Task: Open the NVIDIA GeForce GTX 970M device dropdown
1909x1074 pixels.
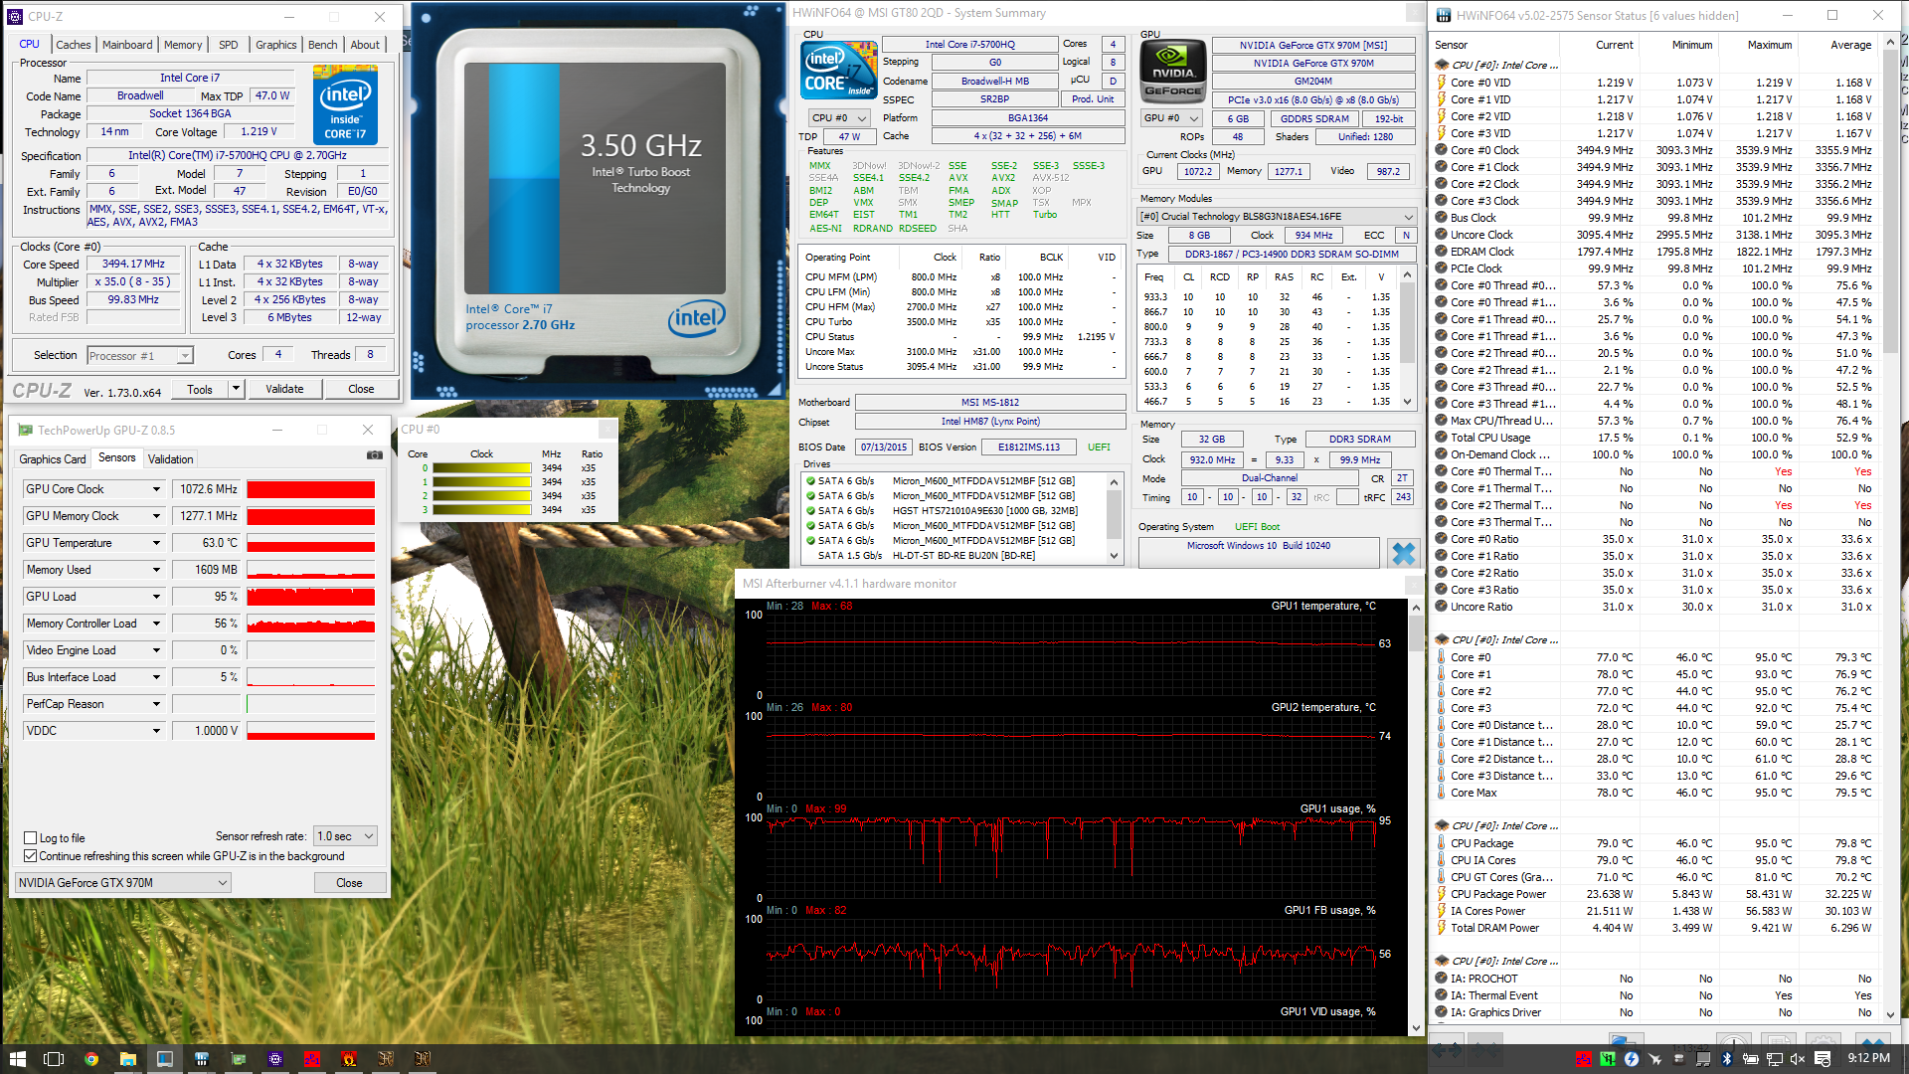Action: pyautogui.click(x=123, y=883)
